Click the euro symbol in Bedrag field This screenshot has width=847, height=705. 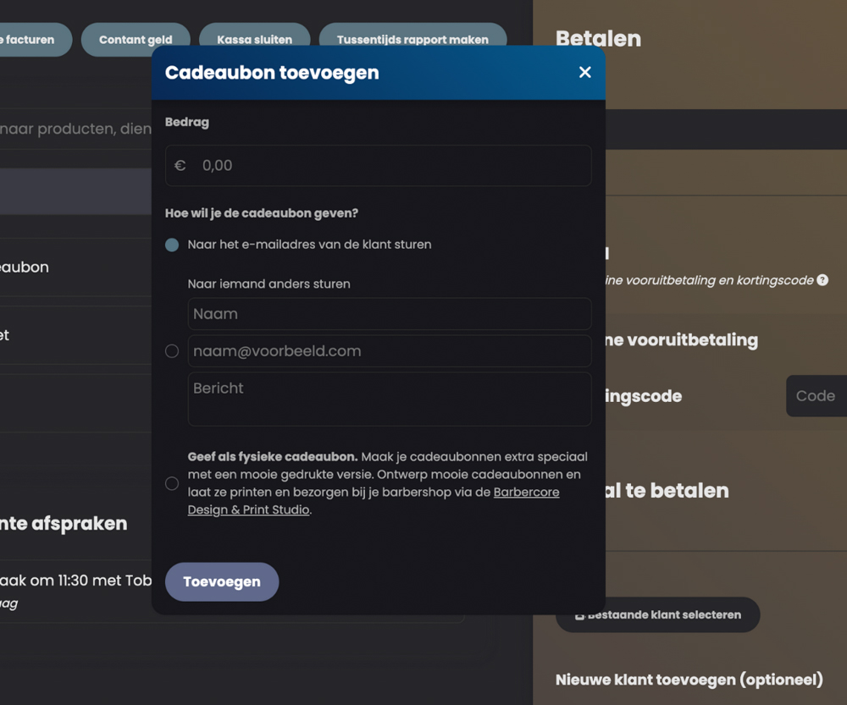pyautogui.click(x=180, y=166)
